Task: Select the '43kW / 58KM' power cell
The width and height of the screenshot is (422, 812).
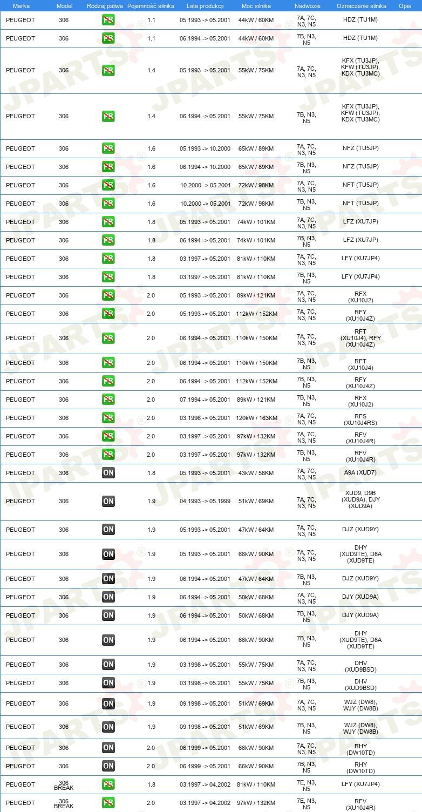Action: pos(256,473)
